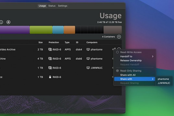Click the APFS type in disk6 row

click(68, 59)
